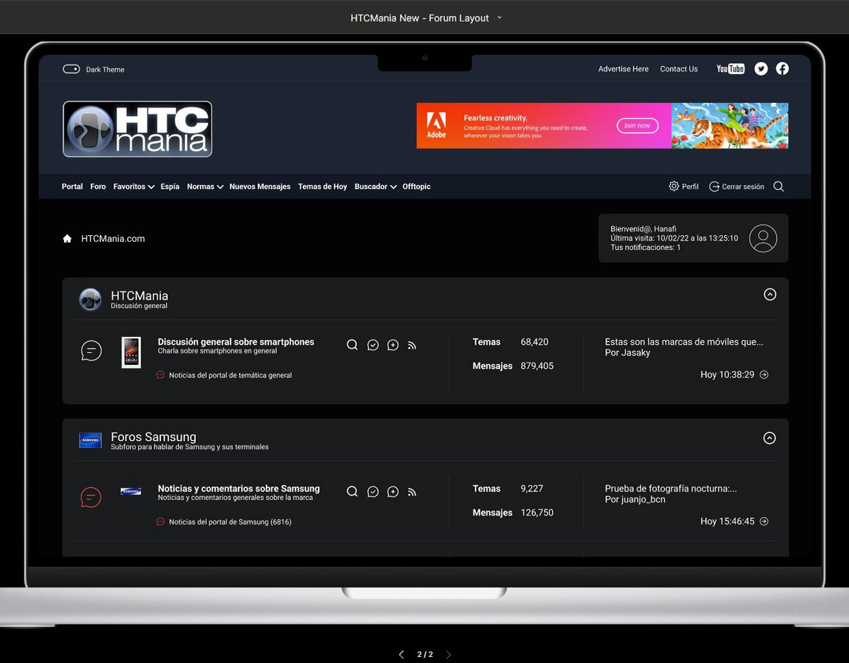849x663 pixels.
Task: Click the Cerrar sesión logout icon
Action: coord(714,186)
